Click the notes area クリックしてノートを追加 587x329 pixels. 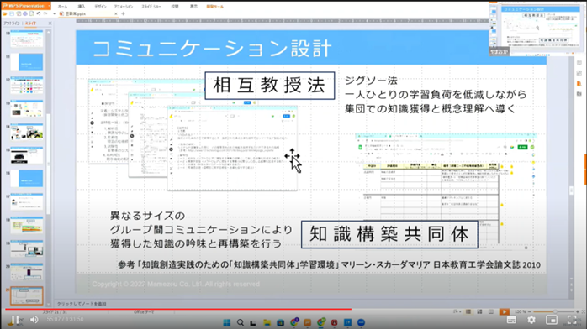click(x=82, y=304)
